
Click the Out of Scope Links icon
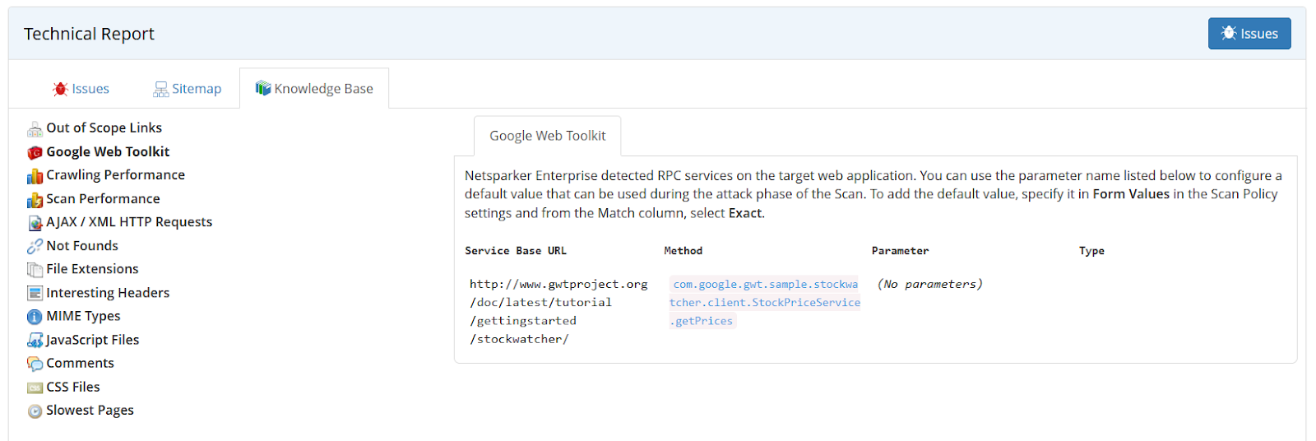click(35, 129)
